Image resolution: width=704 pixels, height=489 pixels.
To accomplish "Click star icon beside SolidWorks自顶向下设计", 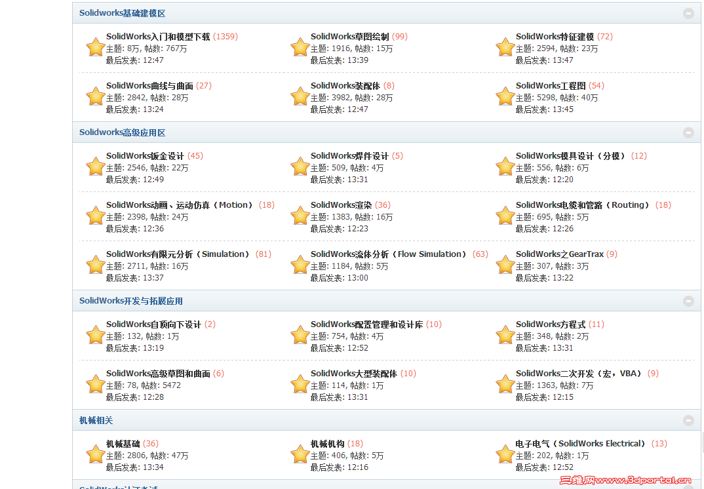I will tap(95, 334).
